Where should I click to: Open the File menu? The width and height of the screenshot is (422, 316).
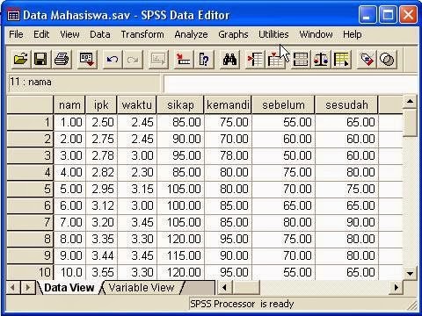click(x=16, y=34)
